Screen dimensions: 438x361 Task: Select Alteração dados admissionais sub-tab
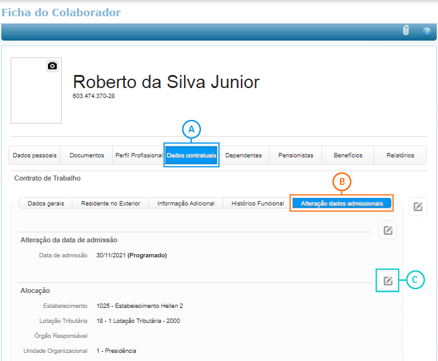[x=341, y=203]
